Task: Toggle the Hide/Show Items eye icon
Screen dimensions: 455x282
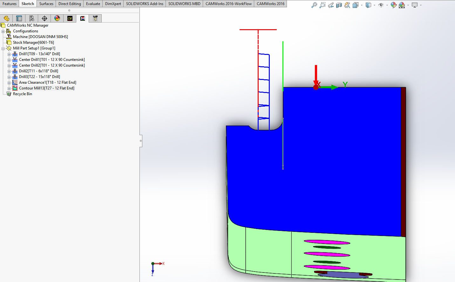Action: pos(381,5)
